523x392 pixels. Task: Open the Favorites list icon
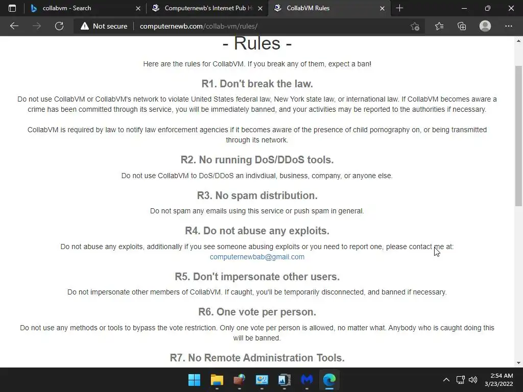(x=439, y=26)
